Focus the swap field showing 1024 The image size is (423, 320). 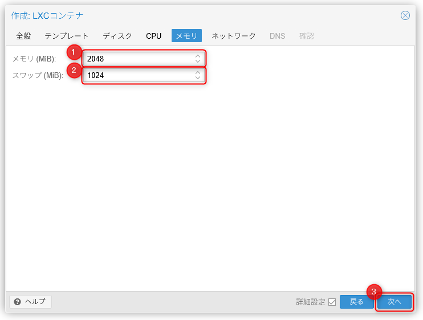[x=137, y=75]
